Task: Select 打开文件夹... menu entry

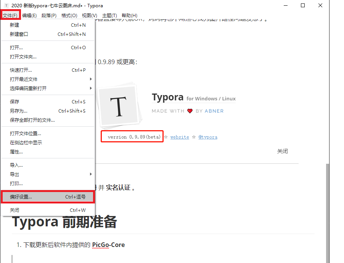Action: coord(48,57)
